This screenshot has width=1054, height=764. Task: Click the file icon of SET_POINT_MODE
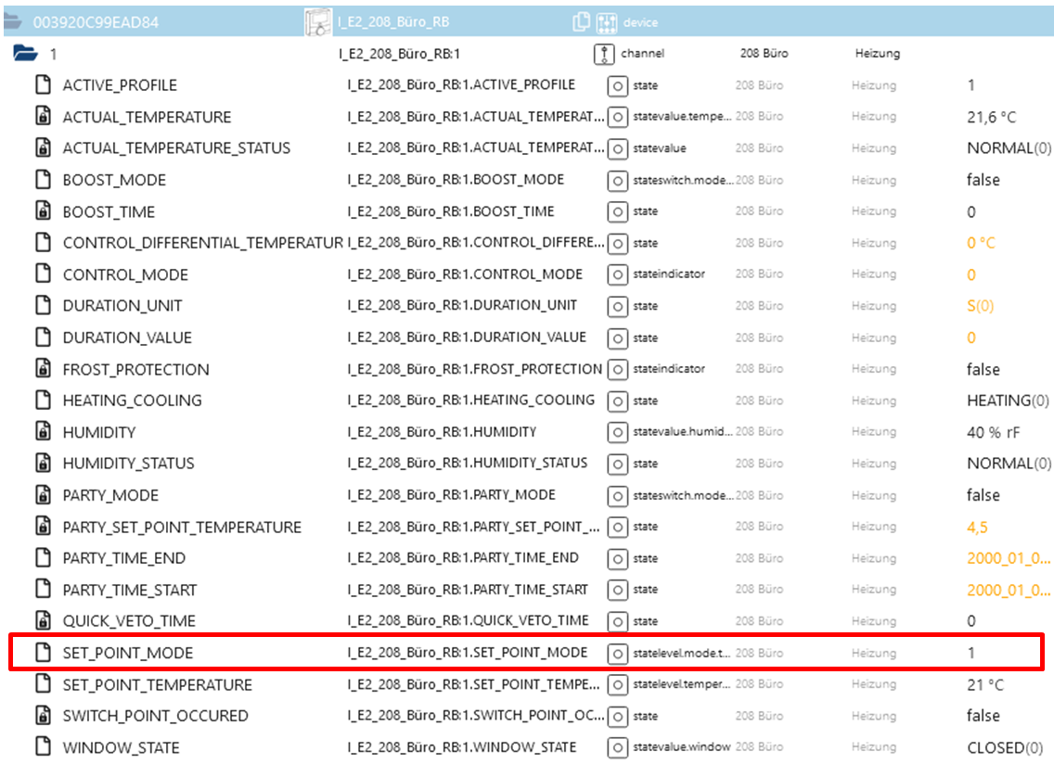pyautogui.click(x=43, y=653)
